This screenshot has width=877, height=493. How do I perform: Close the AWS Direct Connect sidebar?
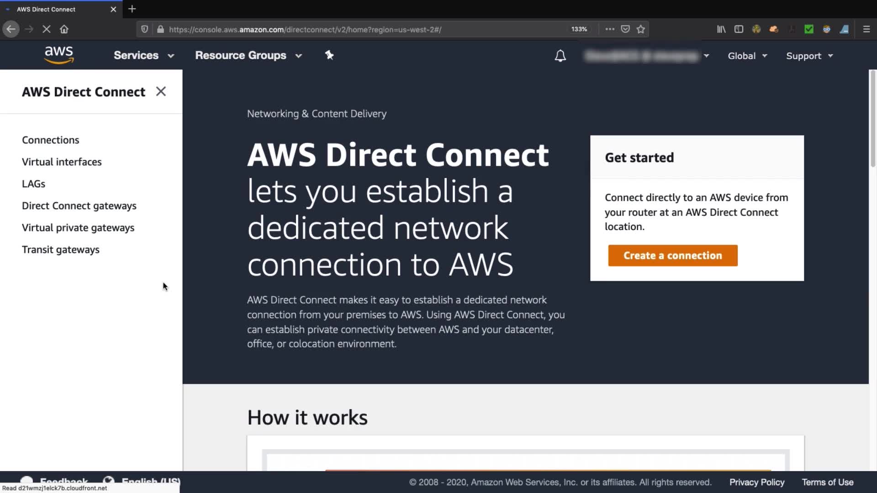click(161, 91)
